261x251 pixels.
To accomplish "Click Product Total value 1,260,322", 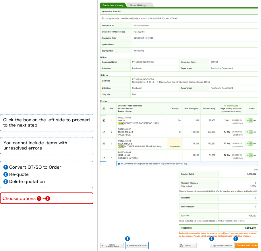I will coord(252,174).
